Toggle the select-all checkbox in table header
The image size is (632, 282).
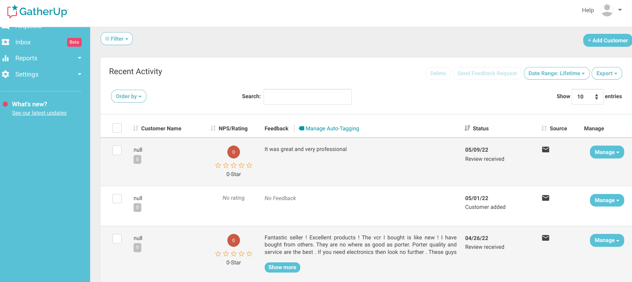(x=117, y=128)
